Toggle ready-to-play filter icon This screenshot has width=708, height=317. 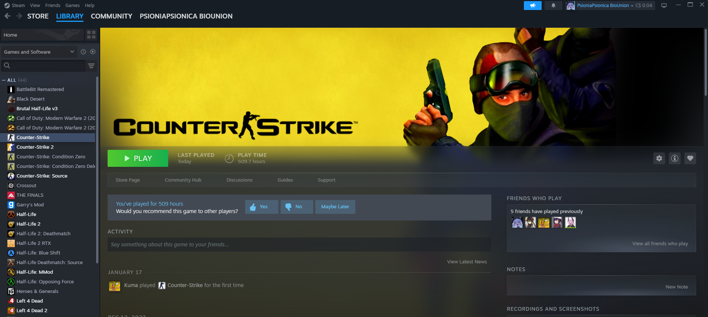coord(93,52)
